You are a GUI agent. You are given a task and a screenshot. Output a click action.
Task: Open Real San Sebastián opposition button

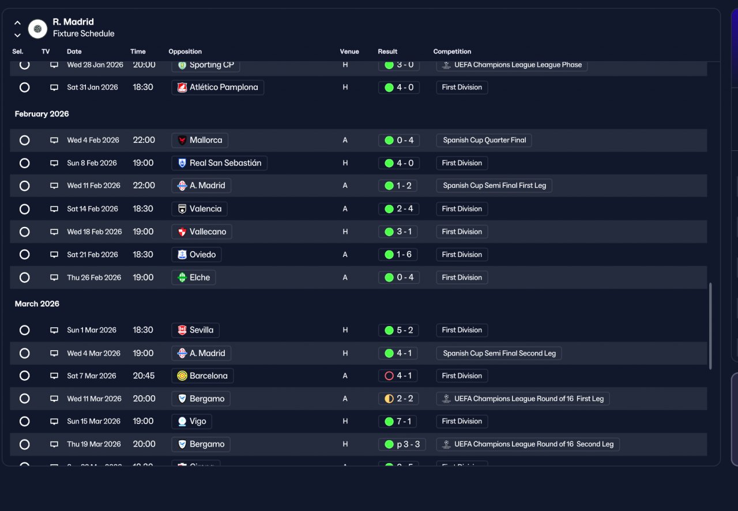tap(219, 163)
